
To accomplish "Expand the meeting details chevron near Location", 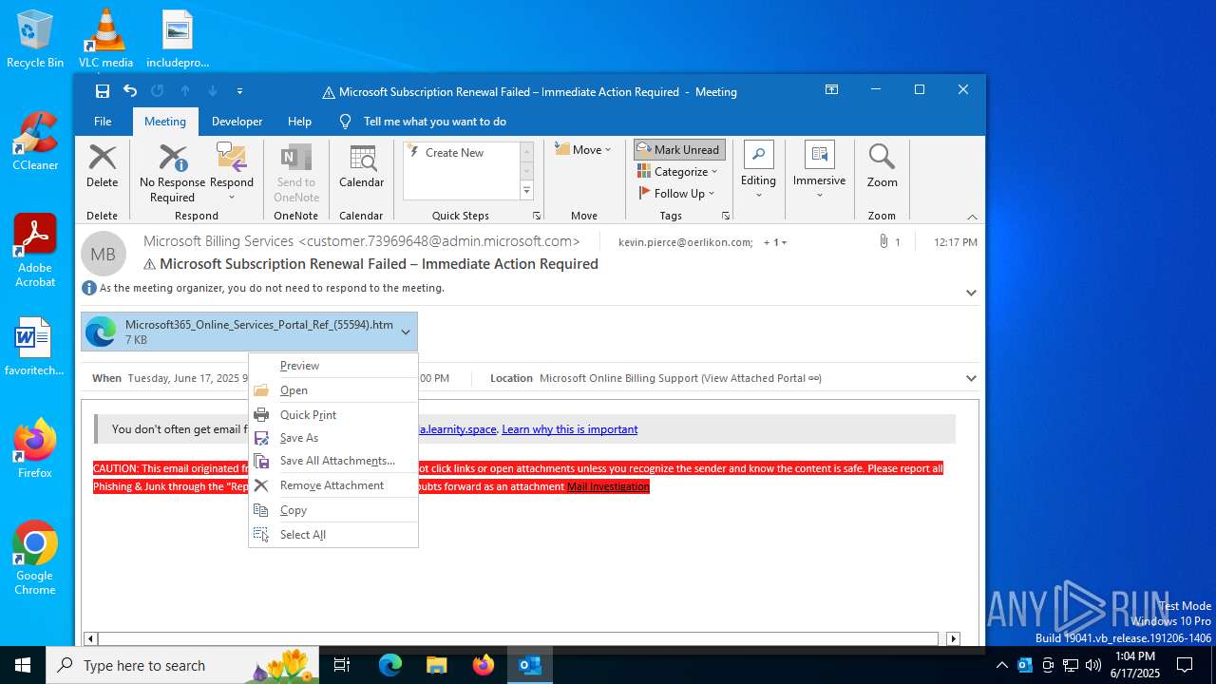I will click(971, 378).
